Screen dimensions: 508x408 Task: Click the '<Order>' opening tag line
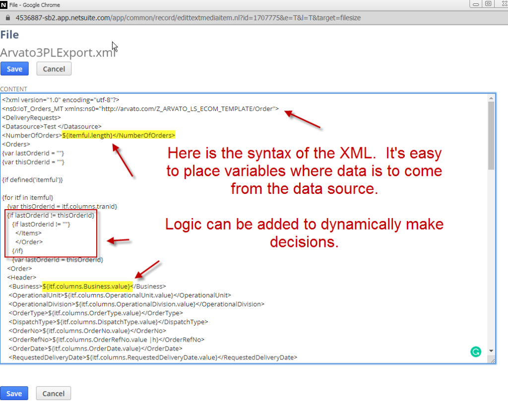[x=19, y=269]
